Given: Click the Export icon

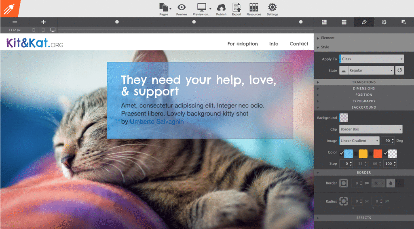Looking at the screenshot, I should [x=237, y=7].
